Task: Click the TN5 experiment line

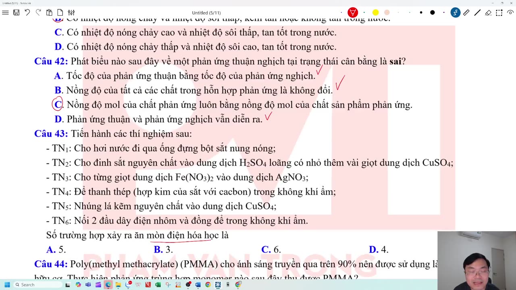Action: click(161, 206)
